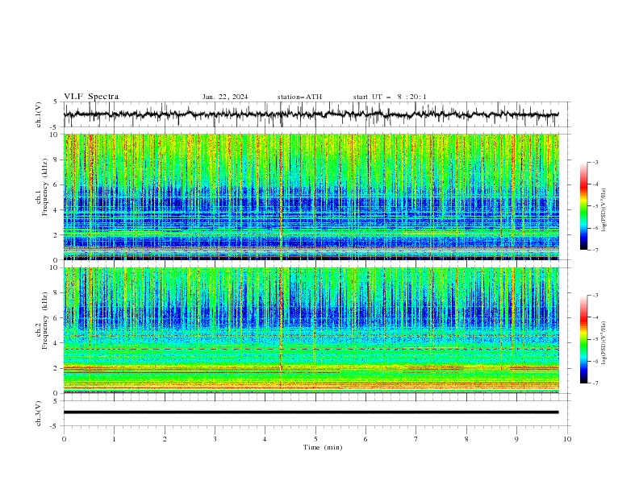This screenshot has height=493, width=639.
Task: Click the "-7" label on ch.1 color bar
Action: 595,250
